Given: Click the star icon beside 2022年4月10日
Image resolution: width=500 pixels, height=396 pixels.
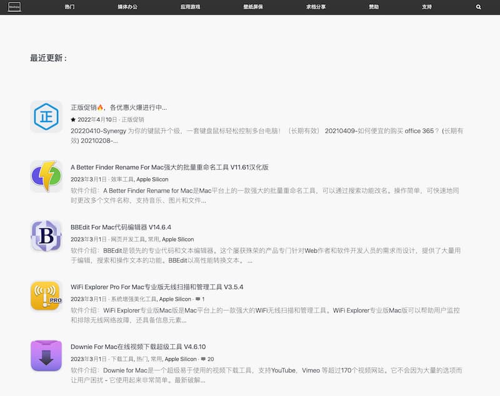Looking at the screenshot, I should pyautogui.click(x=73, y=120).
